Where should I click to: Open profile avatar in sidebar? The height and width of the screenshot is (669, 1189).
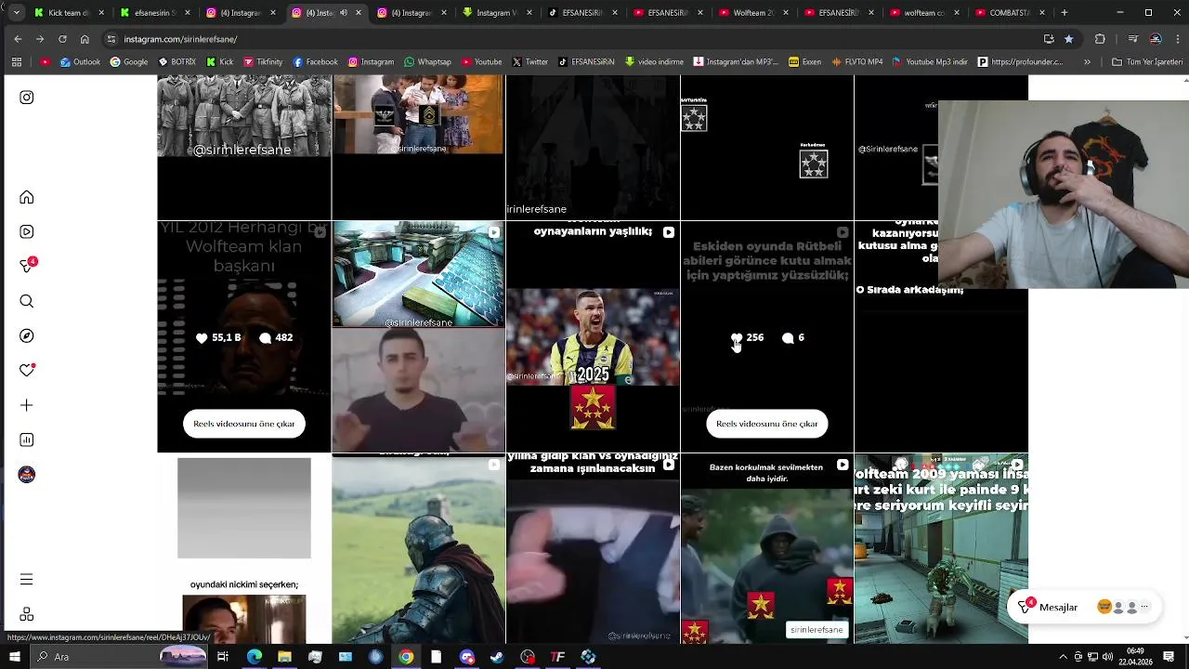coord(27,475)
